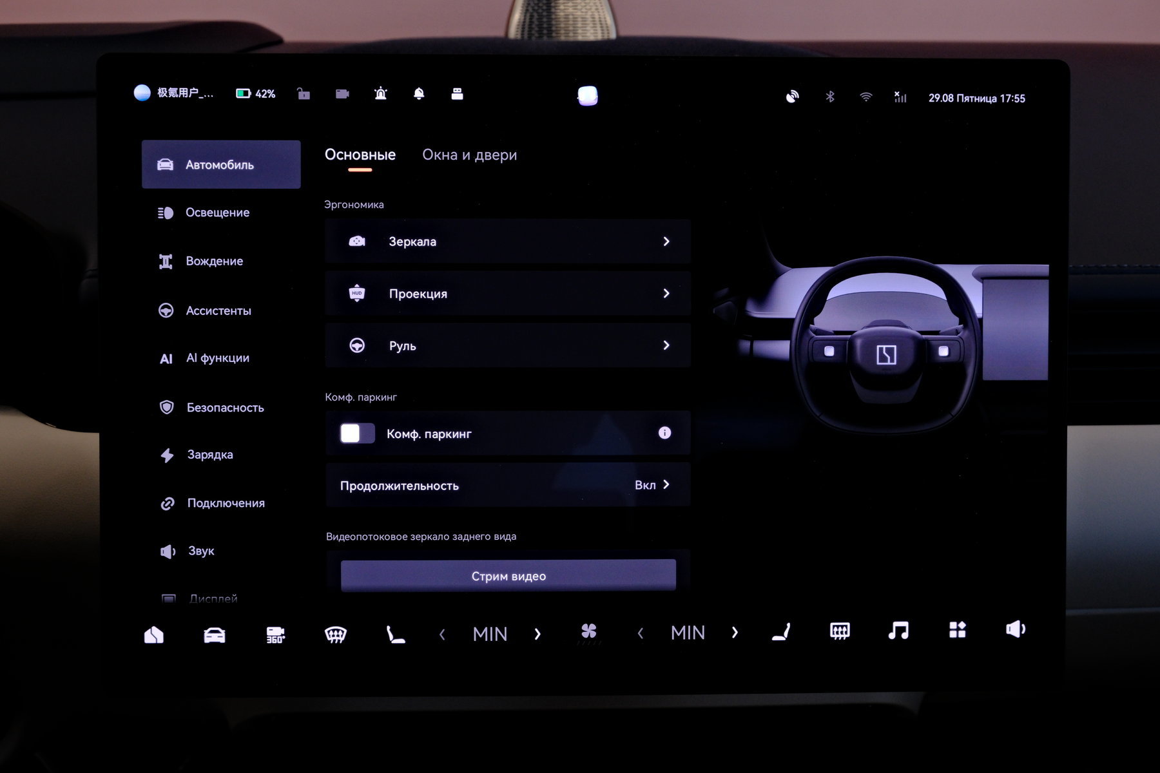The height and width of the screenshot is (773, 1160).
Task: Toggle the Комф. паркинг switch
Action: 357,434
